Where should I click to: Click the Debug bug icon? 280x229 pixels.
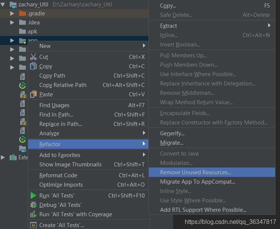click(x=33, y=205)
